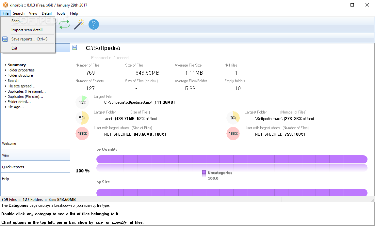Open the magic wand wizard tool
Image resolution: width=375 pixels, height=226 pixels.
(x=79, y=24)
